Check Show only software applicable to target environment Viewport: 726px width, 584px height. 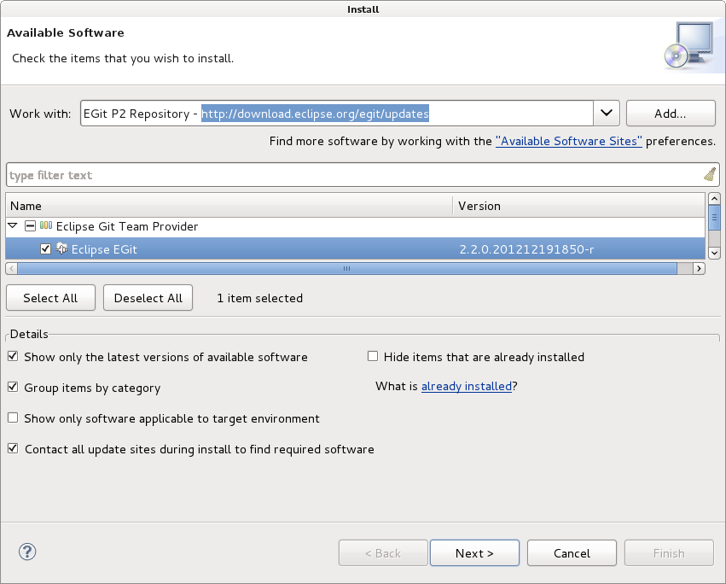[13, 418]
